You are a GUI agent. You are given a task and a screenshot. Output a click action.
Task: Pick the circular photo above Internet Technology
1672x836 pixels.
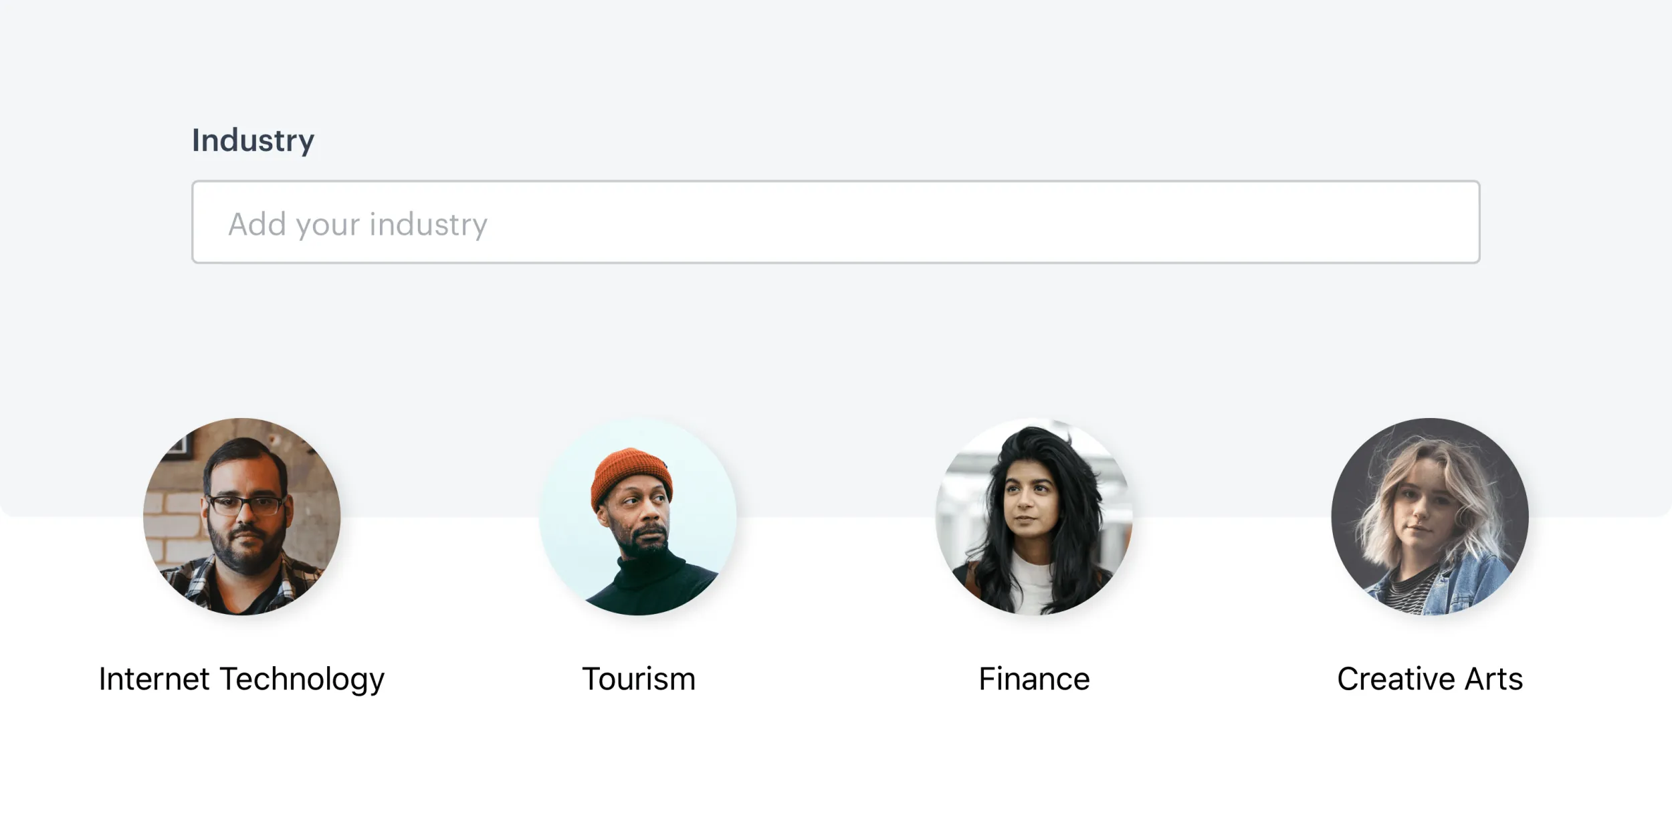click(242, 516)
